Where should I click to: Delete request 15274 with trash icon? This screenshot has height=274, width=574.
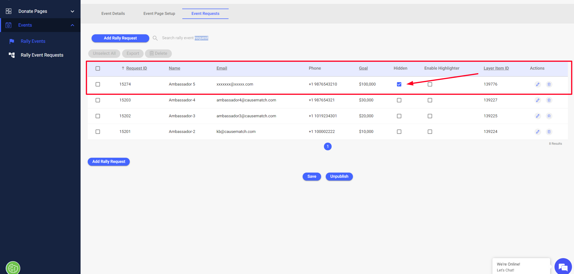click(549, 84)
